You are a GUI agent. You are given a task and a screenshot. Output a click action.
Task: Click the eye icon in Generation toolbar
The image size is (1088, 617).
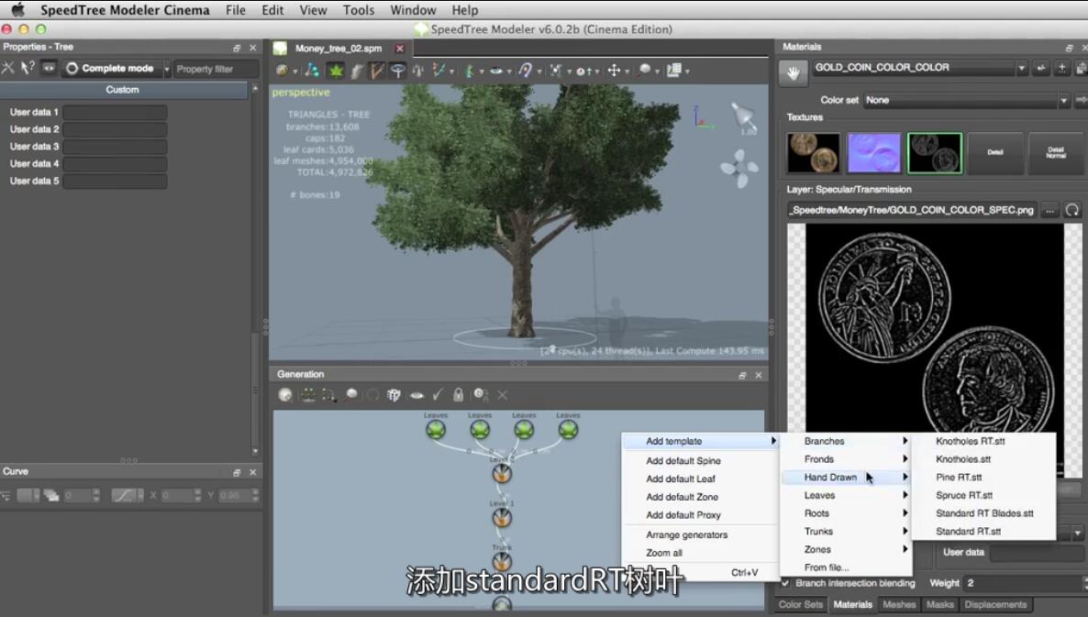tap(416, 395)
